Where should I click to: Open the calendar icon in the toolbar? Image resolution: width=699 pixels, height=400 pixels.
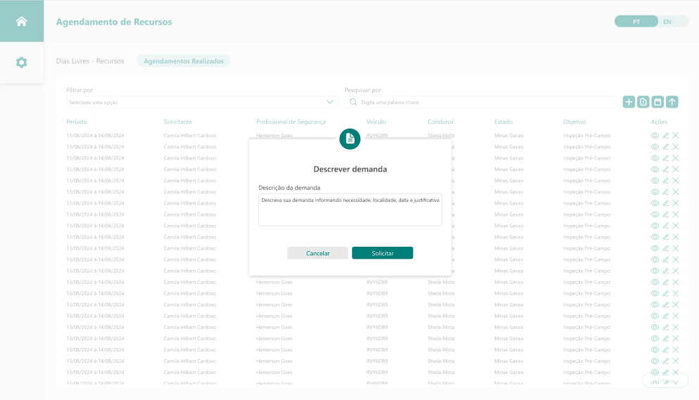click(x=657, y=102)
